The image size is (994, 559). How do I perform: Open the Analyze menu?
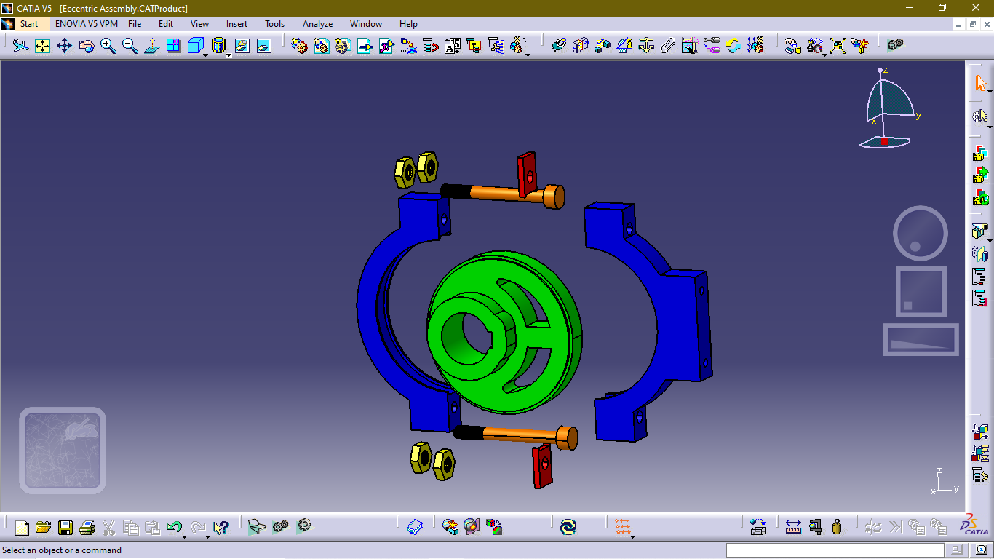tap(317, 23)
